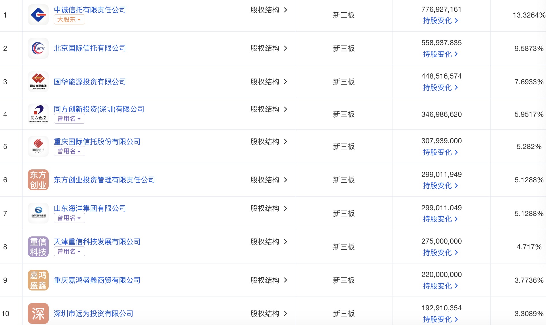Open 持股变化 under 776,927,161 shares
Image resolution: width=546 pixels, height=325 pixels.
pos(440,21)
